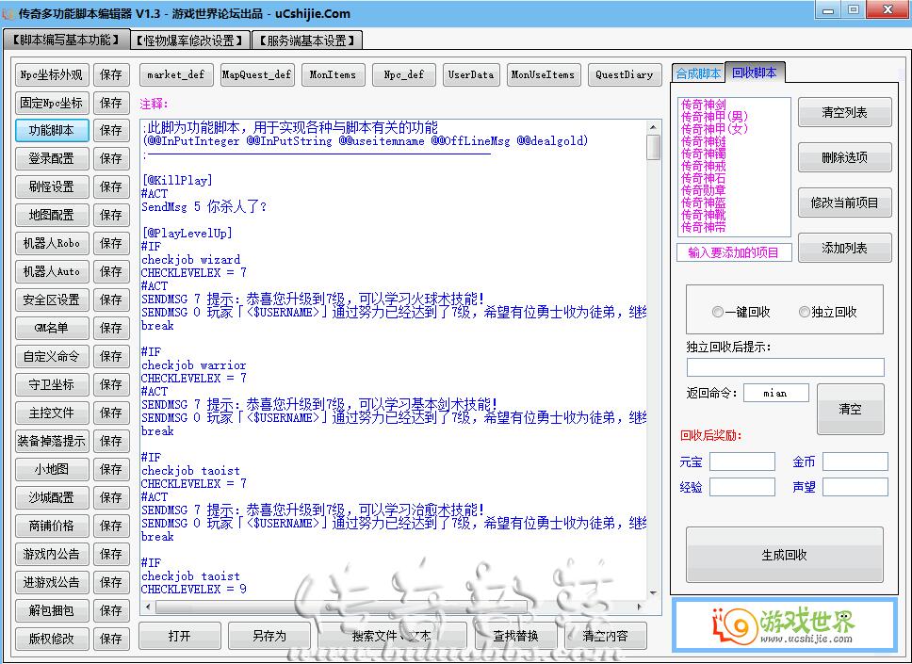
Task: Open the 进游戏公告 file
Action: tap(52, 582)
